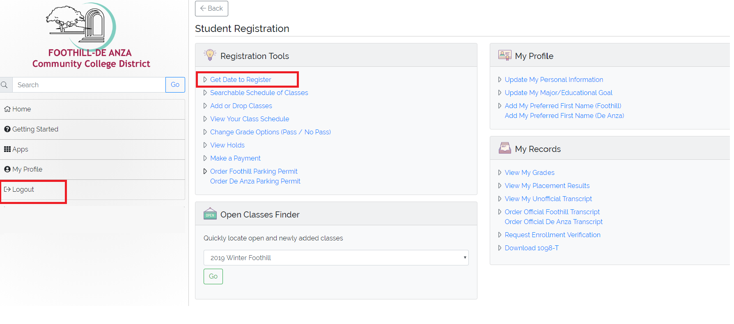The image size is (734, 324).
Task: Click the My Records typewriter icon
Action: click(x=505, y=148)
